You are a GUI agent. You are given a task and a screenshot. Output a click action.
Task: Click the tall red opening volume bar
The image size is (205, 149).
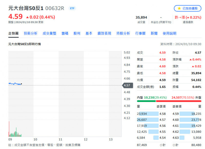click(x=9, y=129)
